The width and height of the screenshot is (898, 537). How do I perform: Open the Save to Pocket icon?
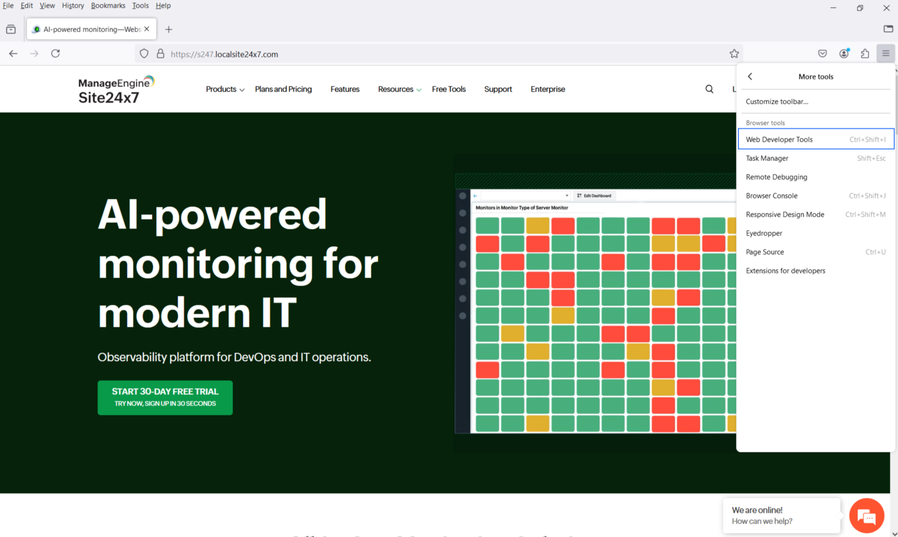pyautogui.click(x=822, y=53)
